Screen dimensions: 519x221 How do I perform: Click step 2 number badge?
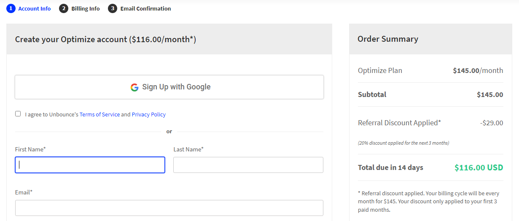tap(64, 8)
